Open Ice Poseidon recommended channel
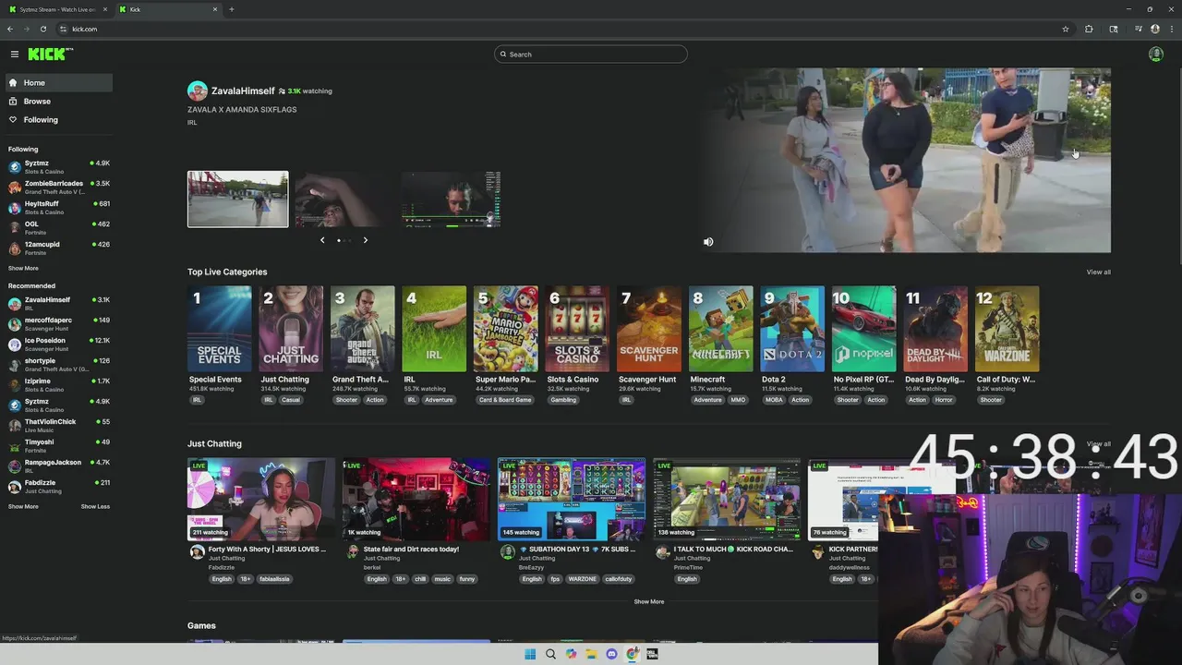The height and width of the screenshot is (665, 1182). [x=59, y=345]
